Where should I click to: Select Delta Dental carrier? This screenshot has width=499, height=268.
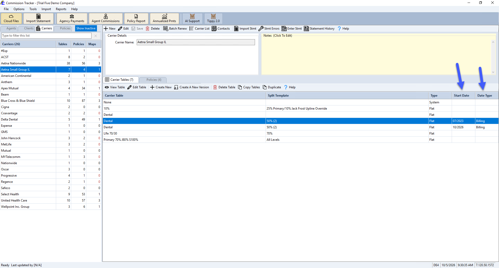(51, 119)
